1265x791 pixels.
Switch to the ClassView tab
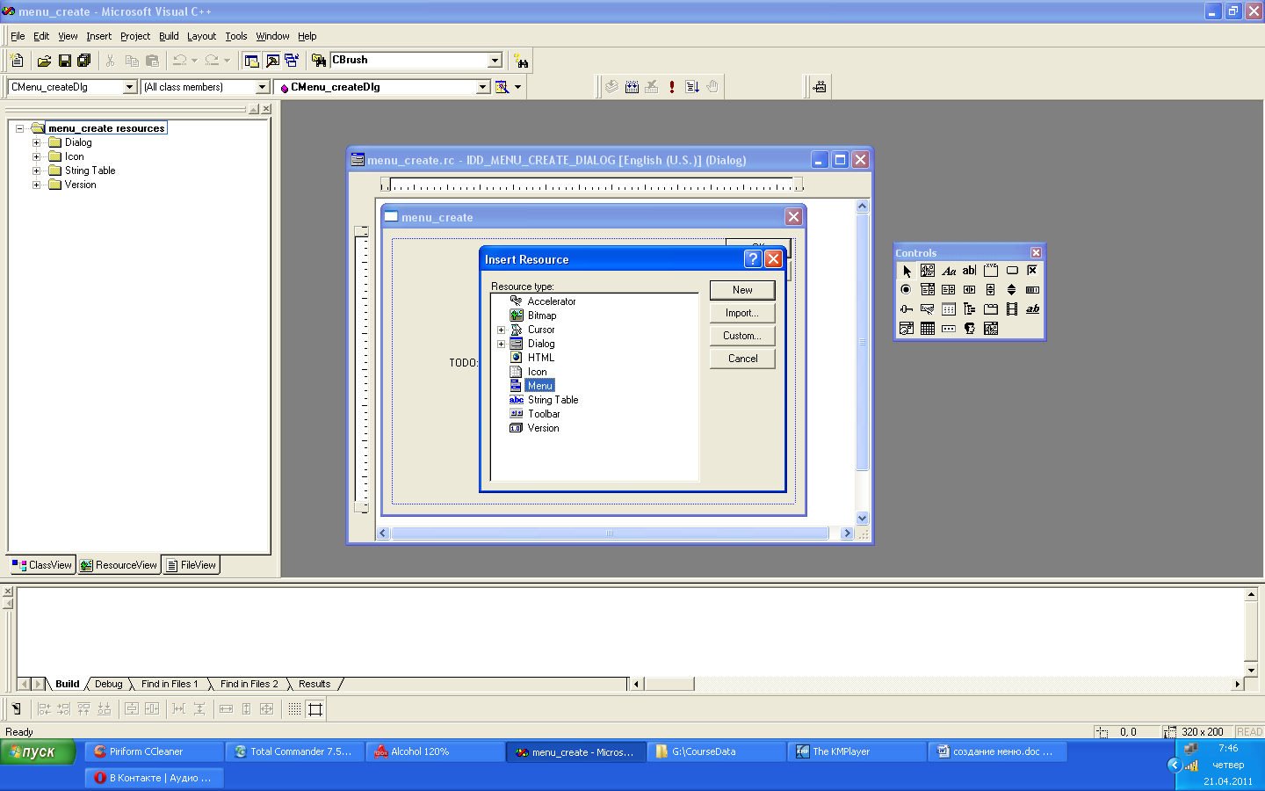pos(42,565)
